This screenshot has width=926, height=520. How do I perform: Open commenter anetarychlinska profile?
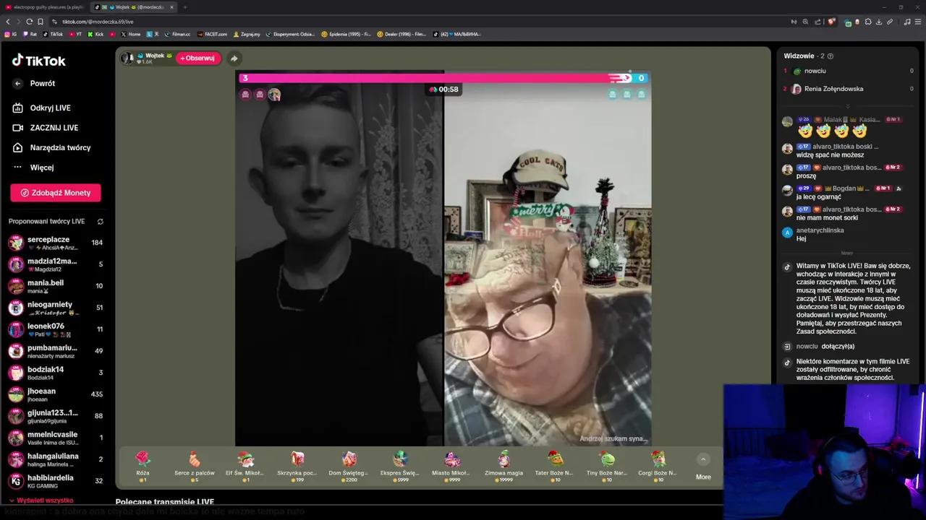click(820, 230)
